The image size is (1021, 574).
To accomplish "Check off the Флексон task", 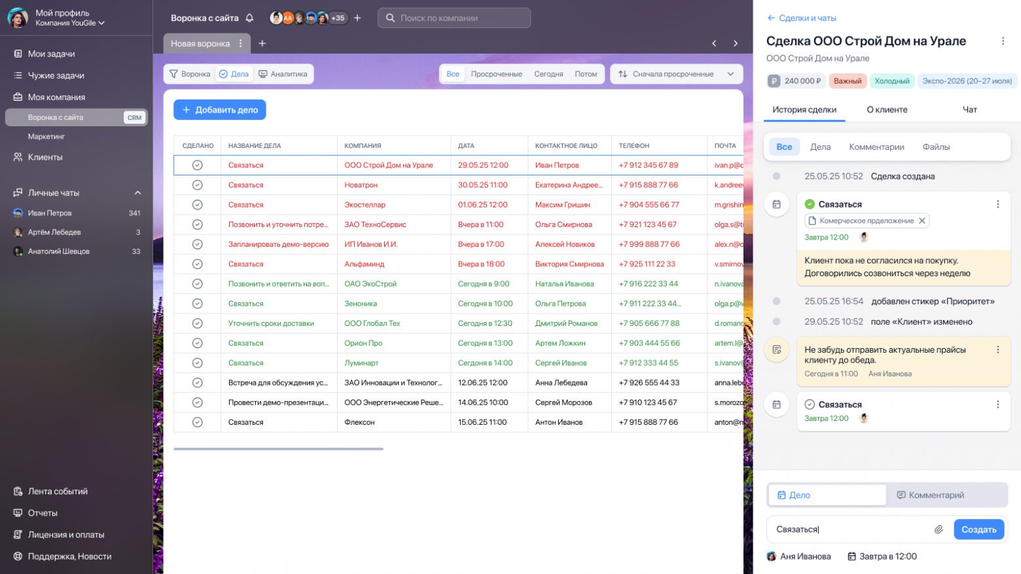I will (197, 422).
